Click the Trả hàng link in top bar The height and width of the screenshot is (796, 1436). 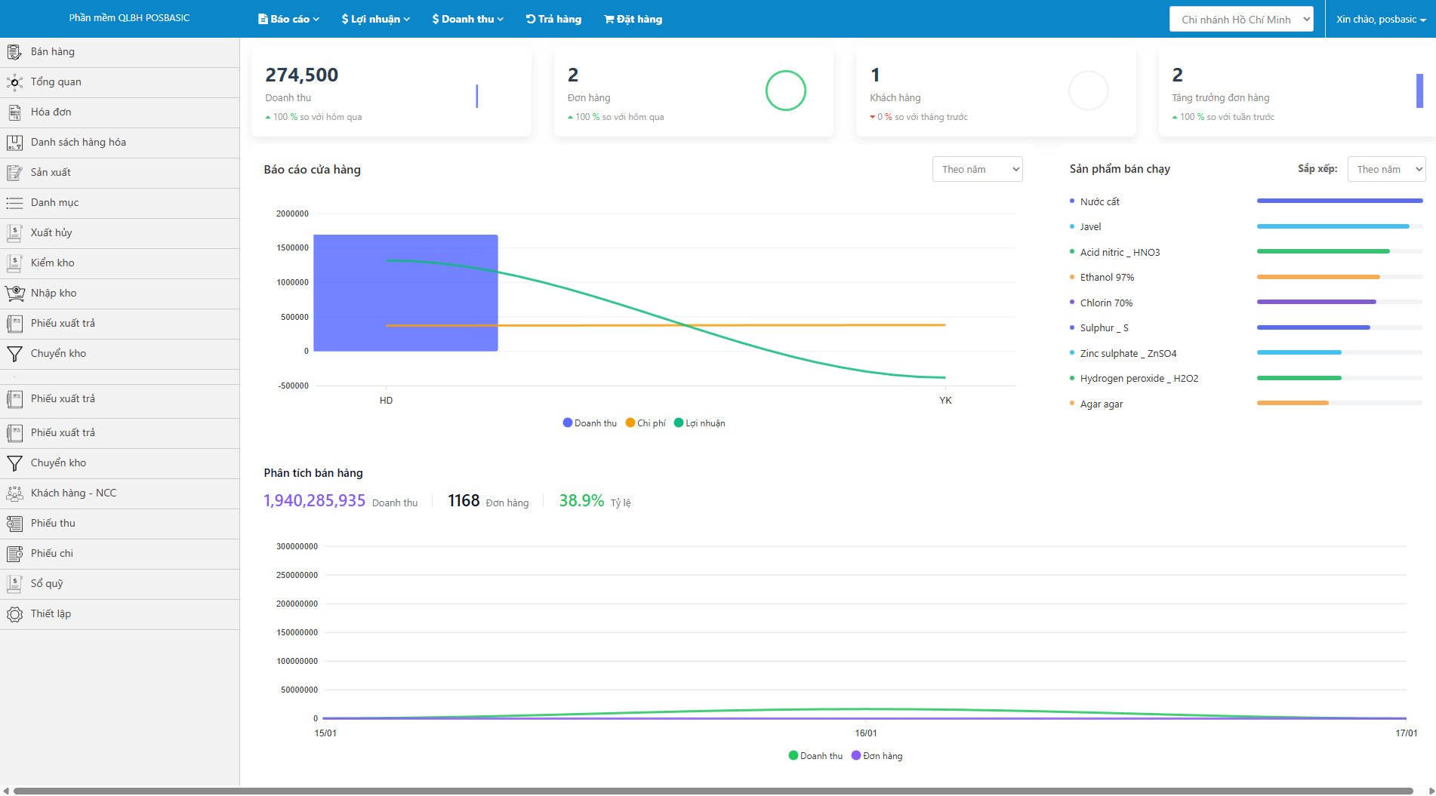553,20
